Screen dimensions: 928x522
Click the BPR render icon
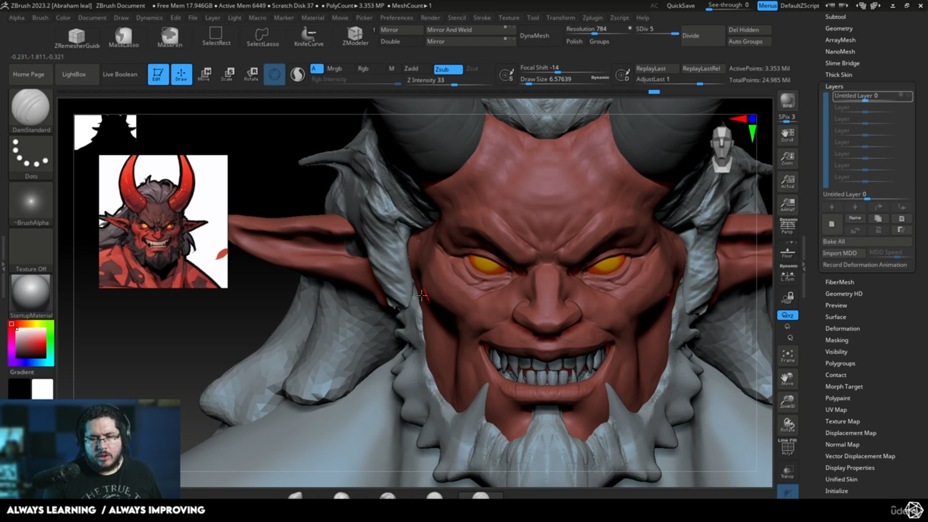tap(787, 101)
